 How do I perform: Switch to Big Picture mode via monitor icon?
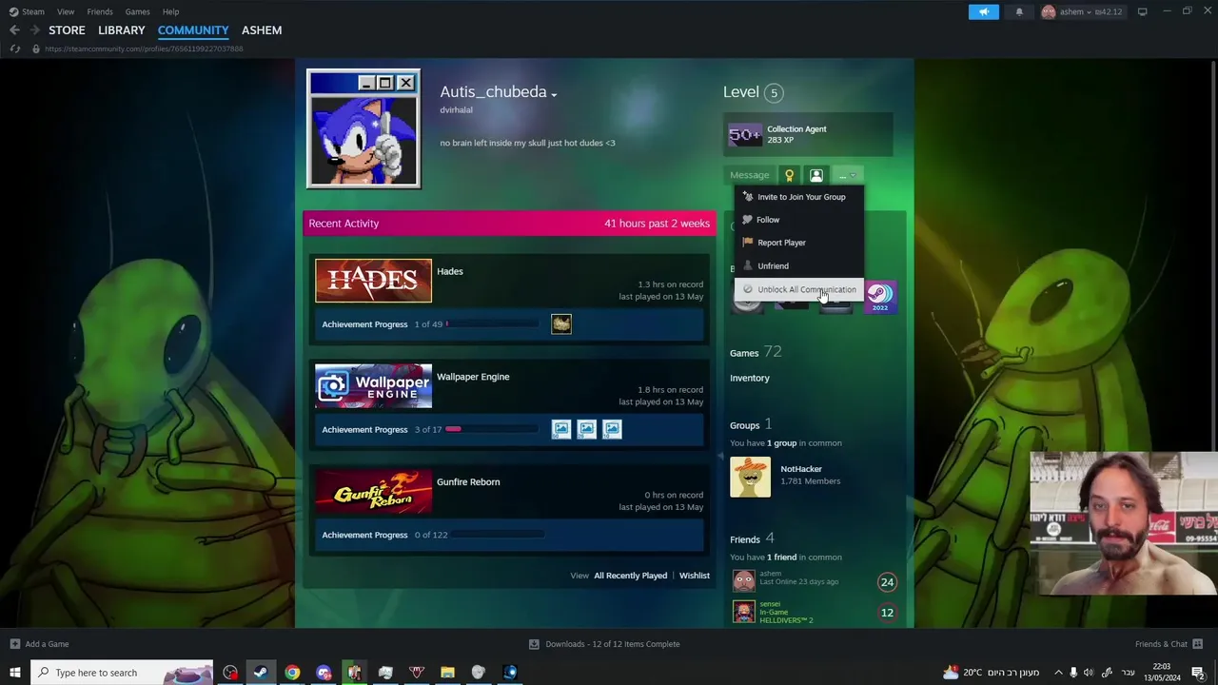(x=1142, y=11)
